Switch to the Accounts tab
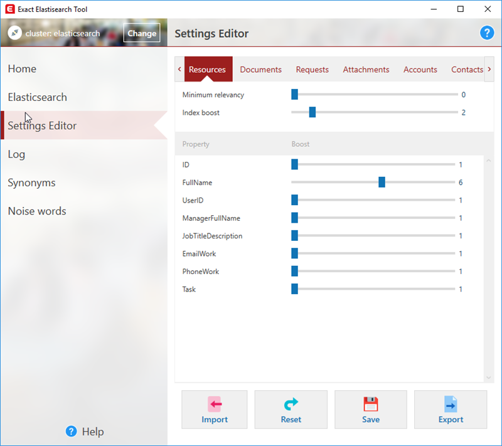This screenshot has height=446, width=502. [420, 70]
